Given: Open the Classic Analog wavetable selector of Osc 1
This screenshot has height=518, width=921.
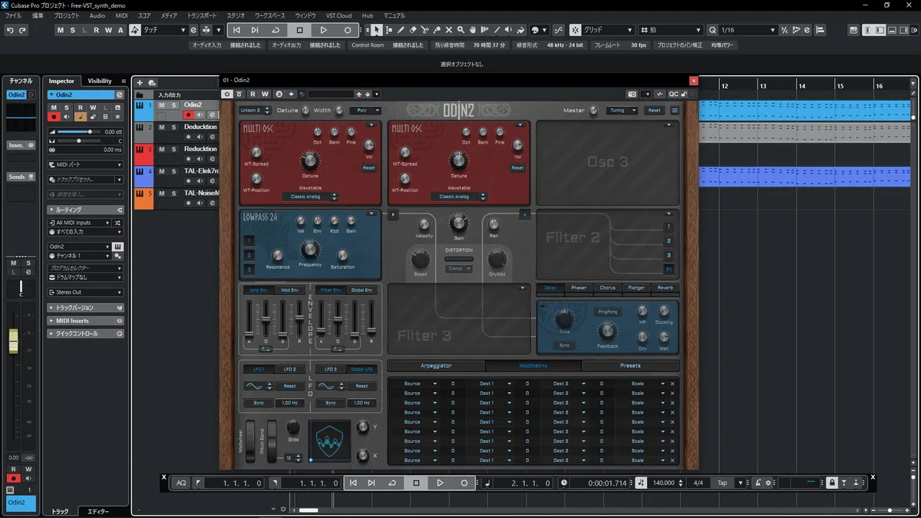Looking at the screenshot, I should pos(311,196).
